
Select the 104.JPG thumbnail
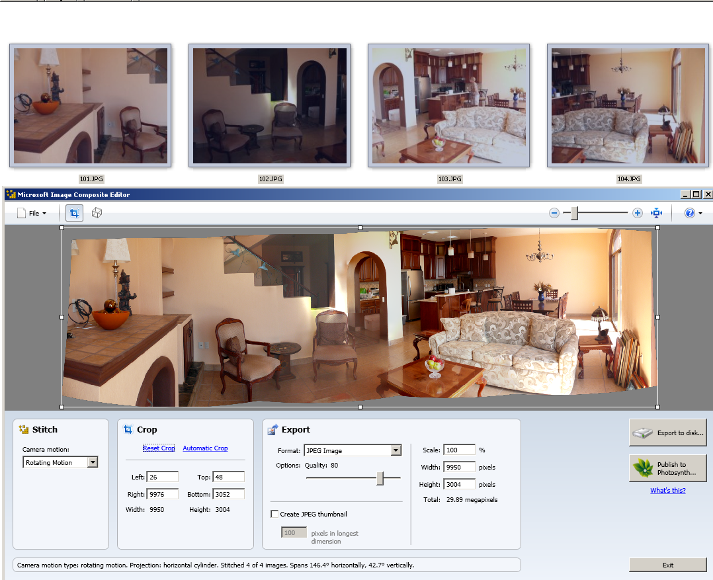click(628, 105)
